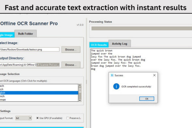Screen dimensions: 192x128
Task: Click Browse next to the image path
Action: pos(71,49)
